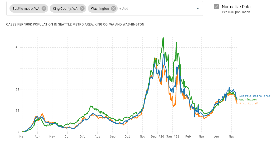The height and width of the screenshot is (147, 277).
Task: Click the Jul x-axis label
Action: tap(82, 136)
